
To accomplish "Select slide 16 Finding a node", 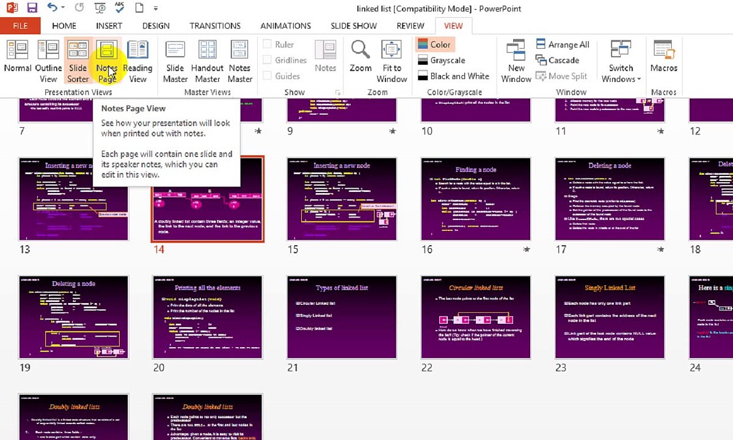I will 476,199.
